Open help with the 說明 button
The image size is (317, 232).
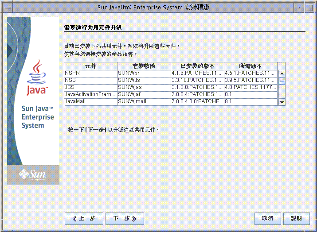[296, 218]
